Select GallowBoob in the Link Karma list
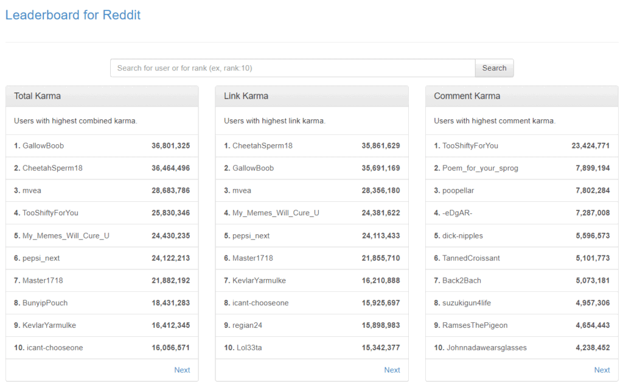 pos(253,168)
